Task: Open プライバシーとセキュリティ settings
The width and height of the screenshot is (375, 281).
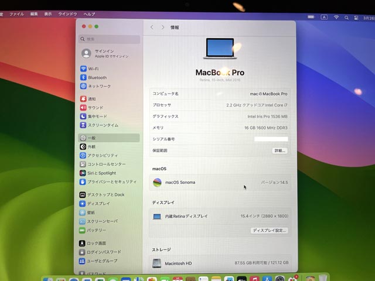Action: coord(111,182)
